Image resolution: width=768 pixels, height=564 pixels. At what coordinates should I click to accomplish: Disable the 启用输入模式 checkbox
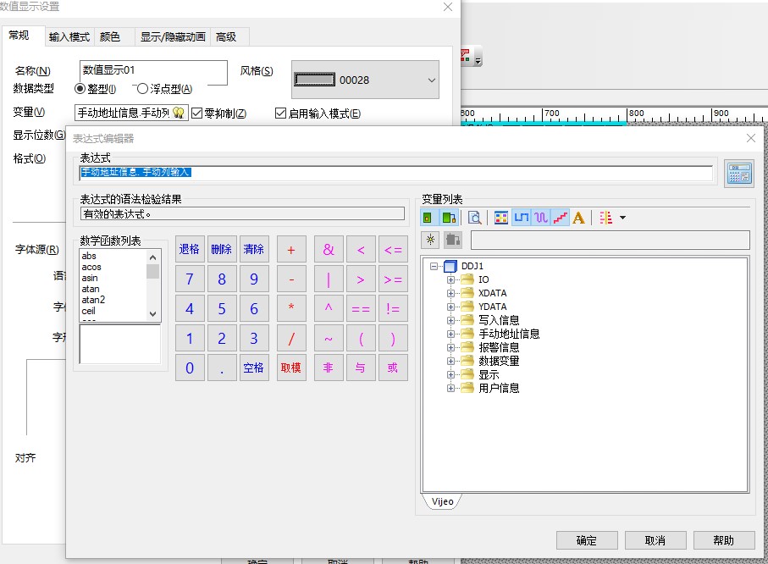[281, 113]
